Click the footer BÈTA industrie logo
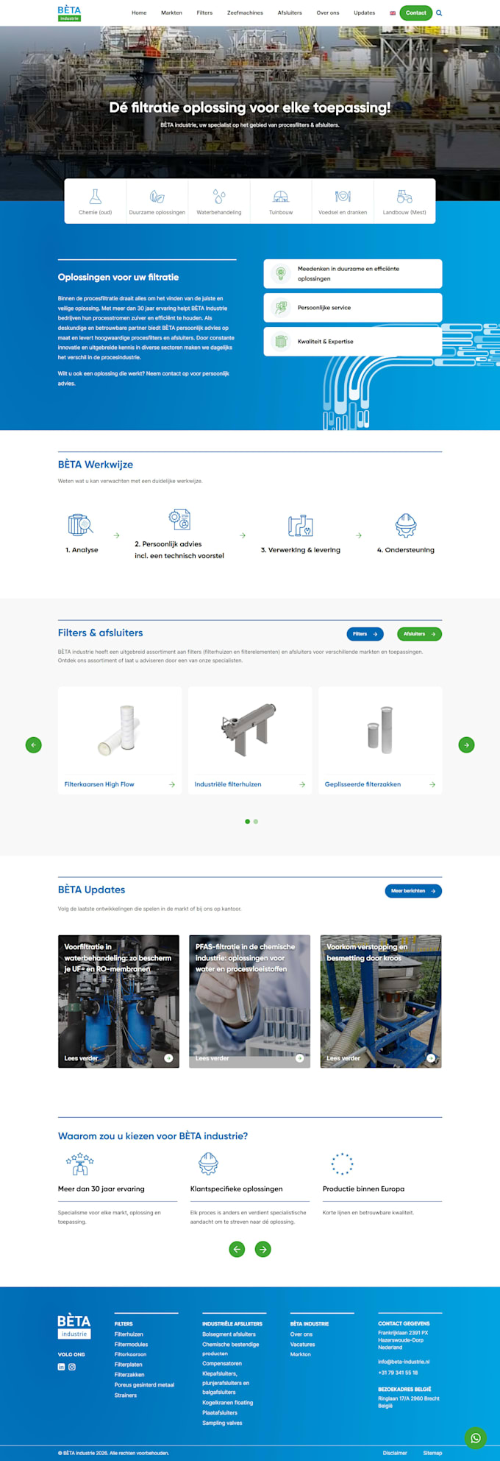The width and height of the screenshot is (500, 1461). coord(74,1326)
